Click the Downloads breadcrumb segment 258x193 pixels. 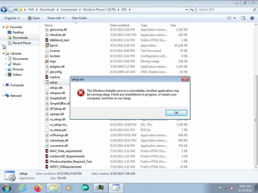47,10
